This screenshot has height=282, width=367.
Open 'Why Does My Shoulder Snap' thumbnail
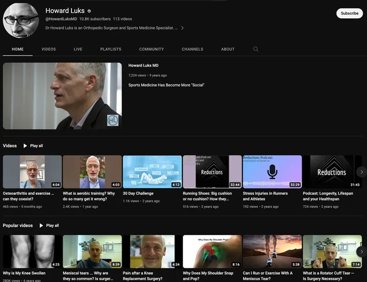click(x=212, y=252)
